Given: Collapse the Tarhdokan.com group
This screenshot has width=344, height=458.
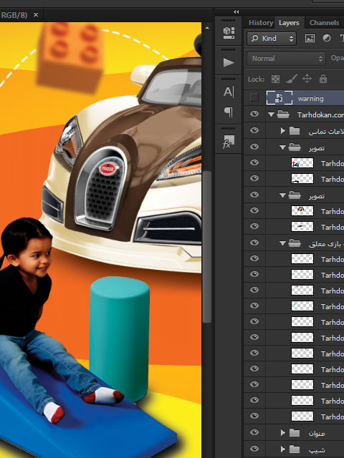Looking at the screenshot, I should pyautogui.click(x=271, y=114).
